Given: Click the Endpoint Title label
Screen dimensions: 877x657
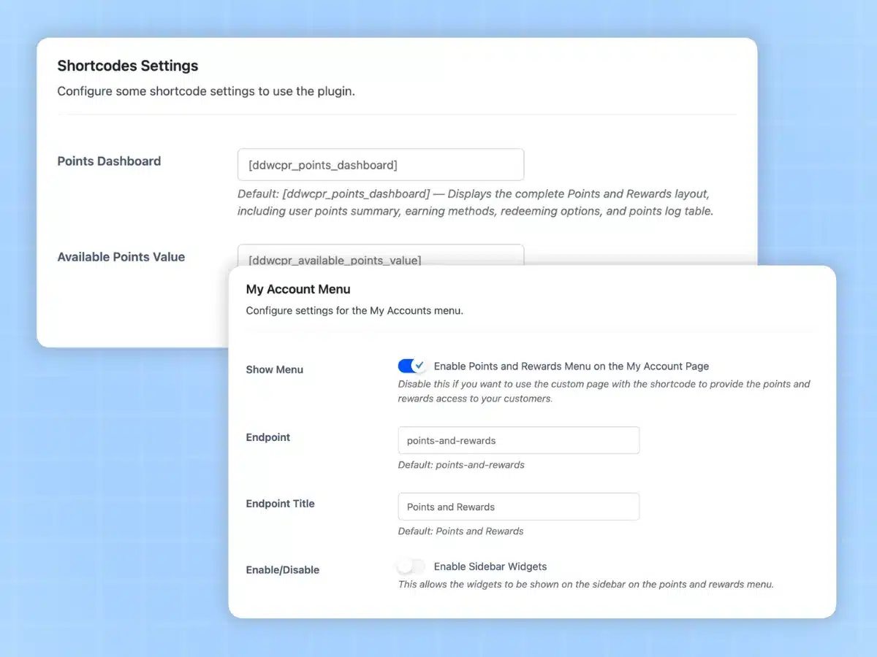Looking at the screenshot, I should pos(280,504).
